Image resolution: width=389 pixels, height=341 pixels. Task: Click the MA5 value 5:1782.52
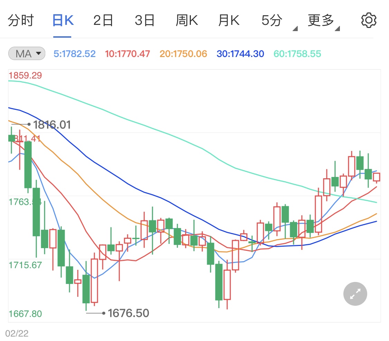[x=74, y=54]
